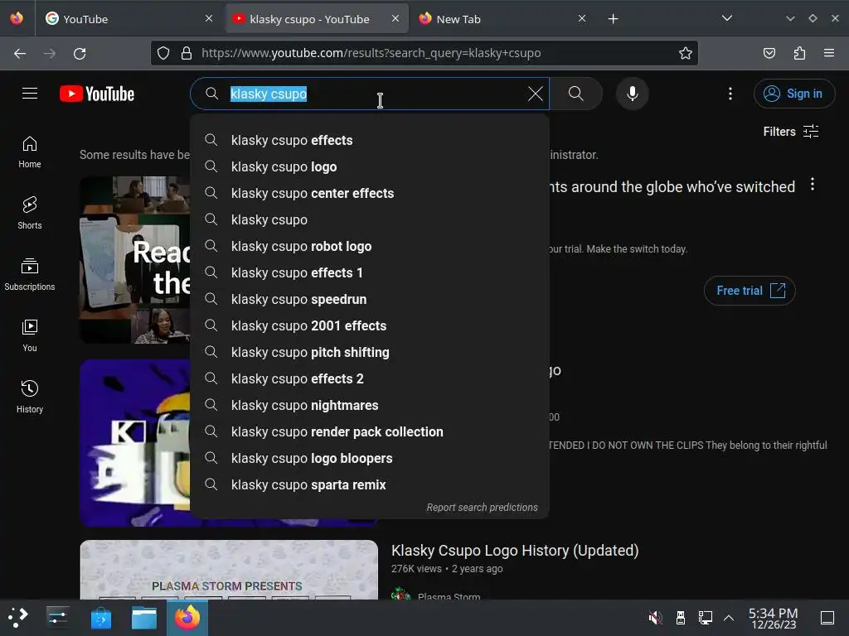Close the "klasky csupo - YouTube" tab

point(395,18)
